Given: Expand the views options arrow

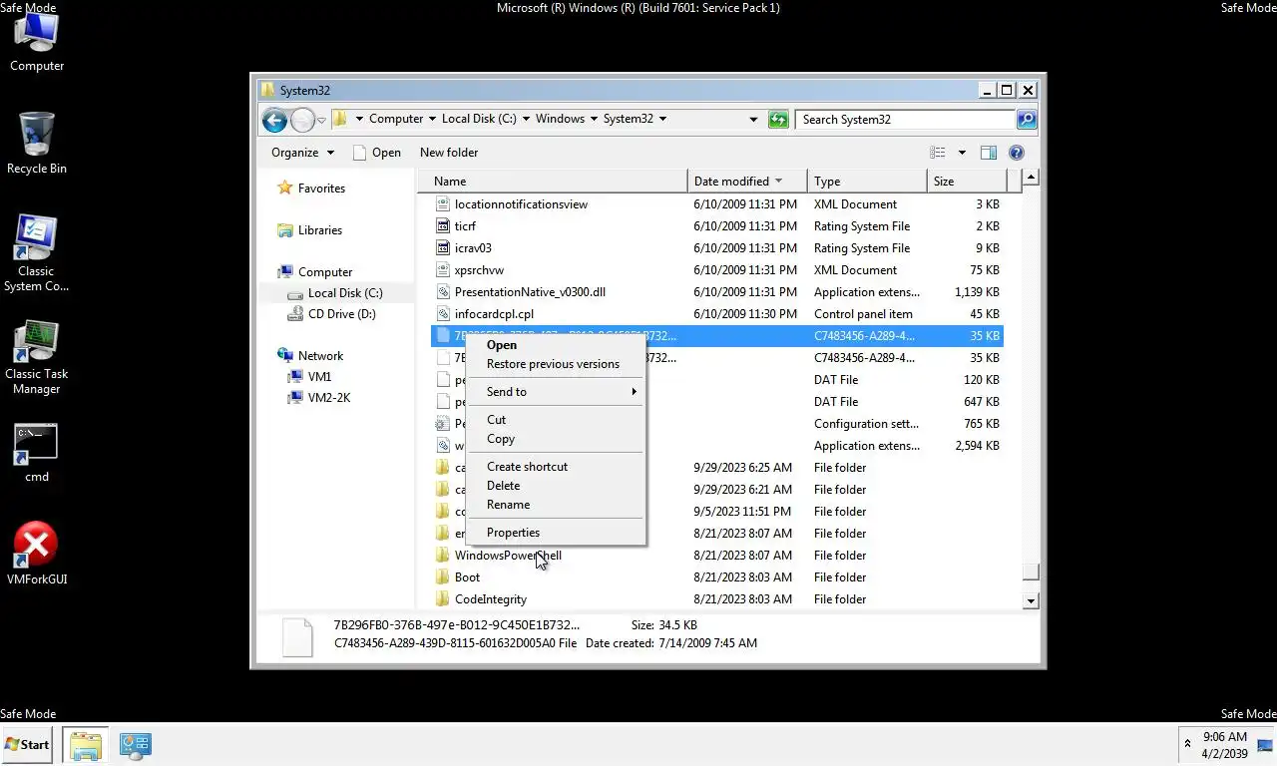Looking at the screenshot, I should pos(962,153).
